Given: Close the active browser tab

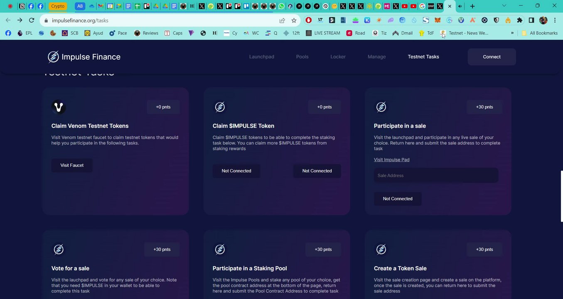Looking at the screenshot, I should tap(450, 6).
